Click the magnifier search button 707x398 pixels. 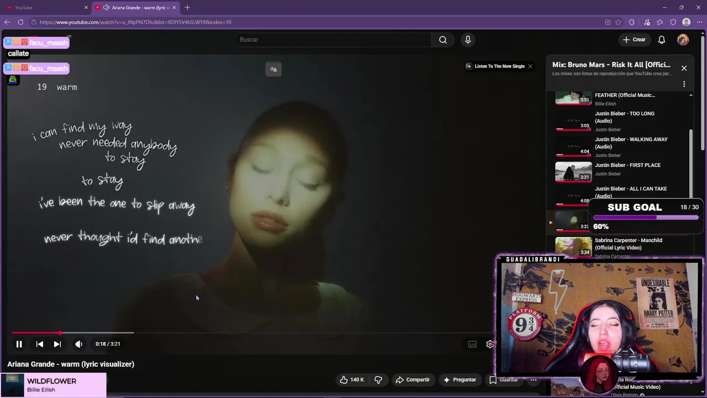[x=443, y=40]
